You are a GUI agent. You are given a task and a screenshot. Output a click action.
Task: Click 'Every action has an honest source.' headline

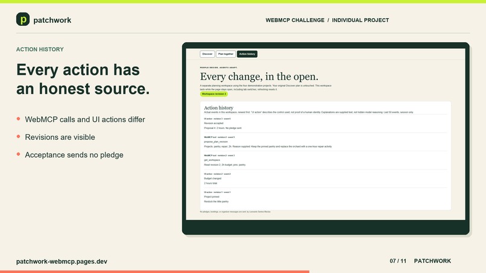tap(83, 79)
